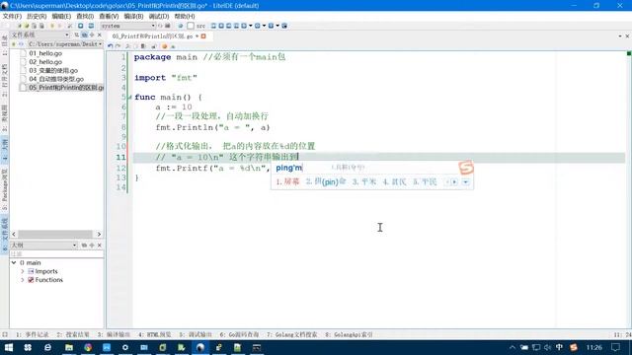Click right arrow of file tree scrollbar
The width and height of the screenshot is (632, 355).
tap(99, 234)
